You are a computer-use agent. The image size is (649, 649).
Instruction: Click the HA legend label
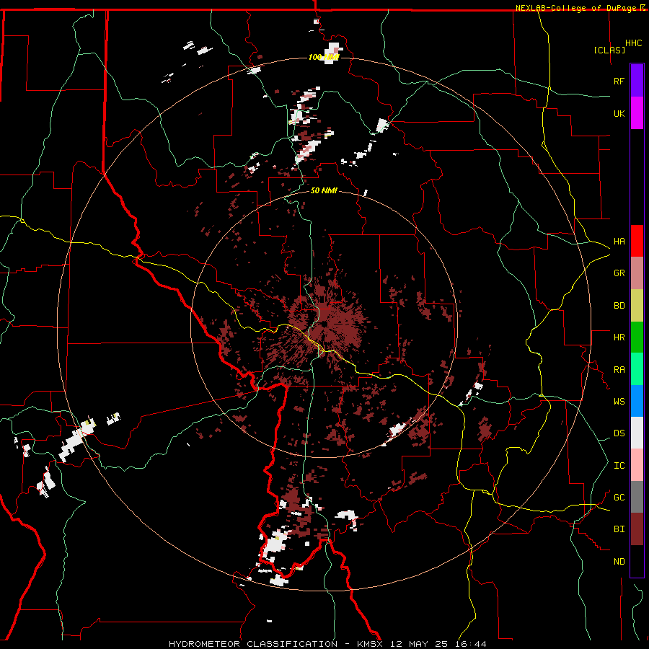point(619,242)
